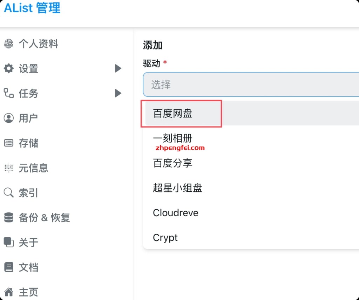
Task: Click the gear icon for 设置
Action: 8,68
